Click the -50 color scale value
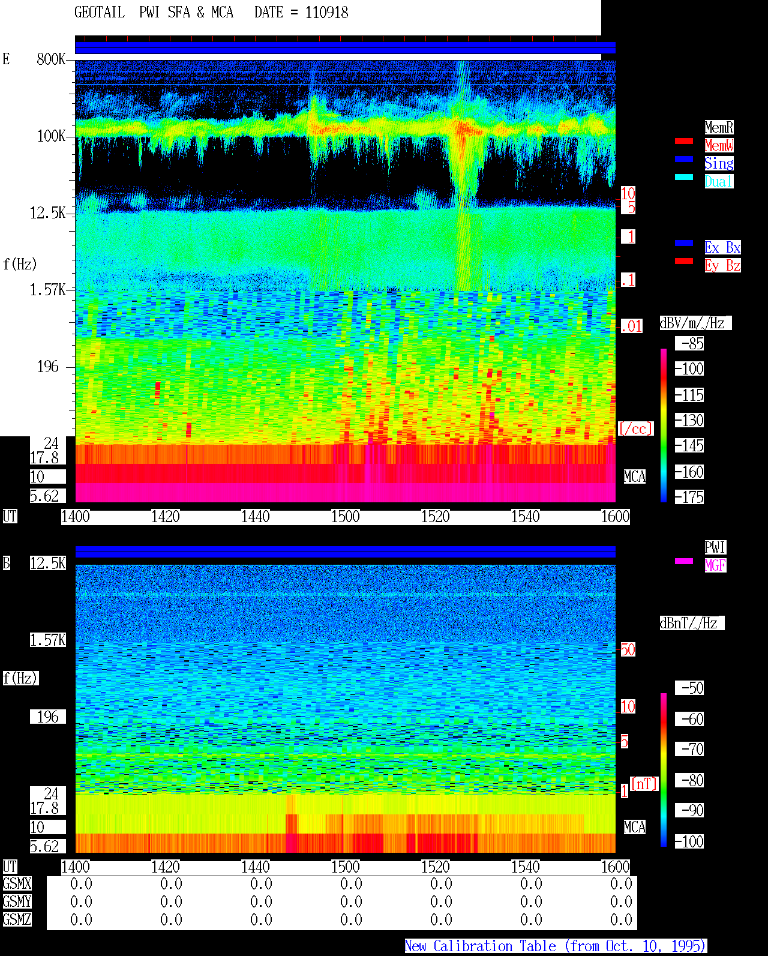The height and width of the screenshot is (956, 768). (690, 688)
